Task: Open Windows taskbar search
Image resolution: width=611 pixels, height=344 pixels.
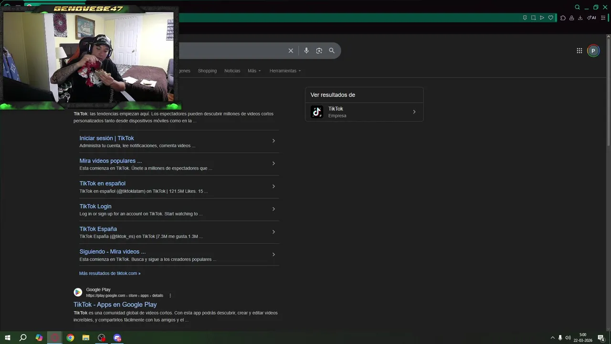Action: [x=23, y=338]
